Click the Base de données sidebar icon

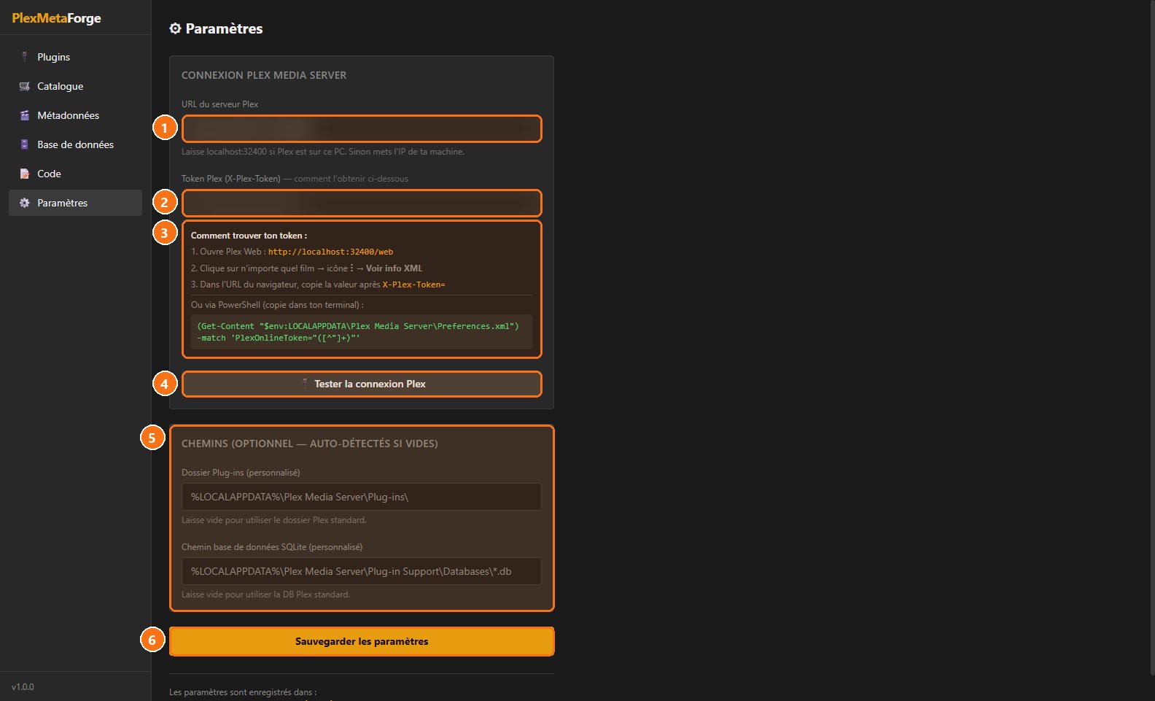pyautogui.click(x=24, y=144)
